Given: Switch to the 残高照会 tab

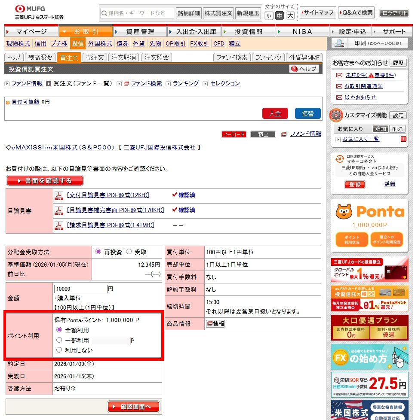Looking at the screenshot, I should pos(40,58).
